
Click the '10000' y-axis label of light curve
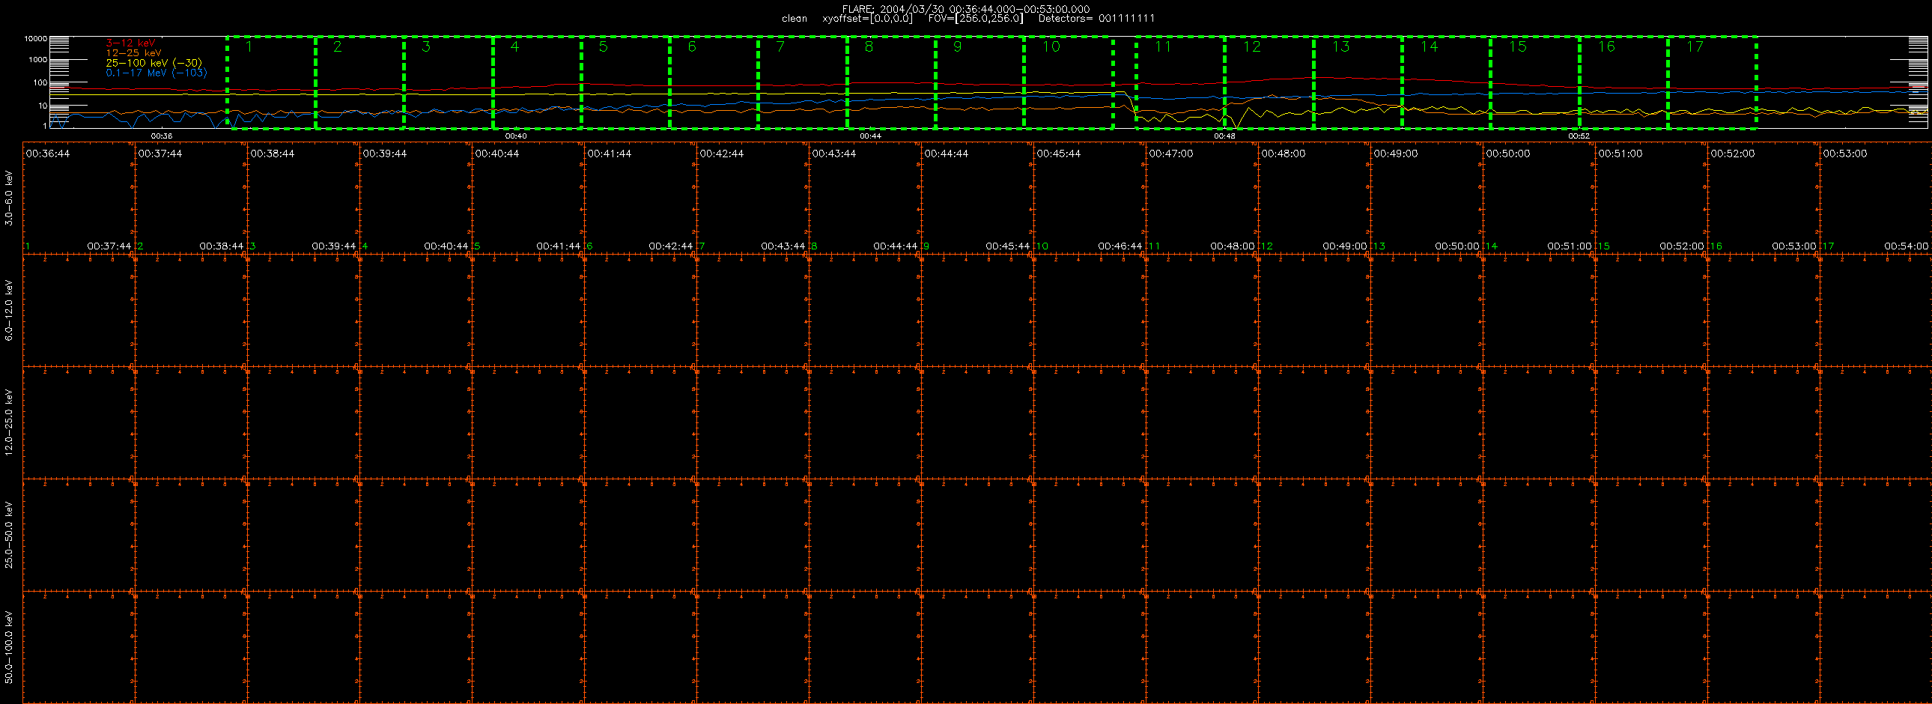[x=35, y=38]
